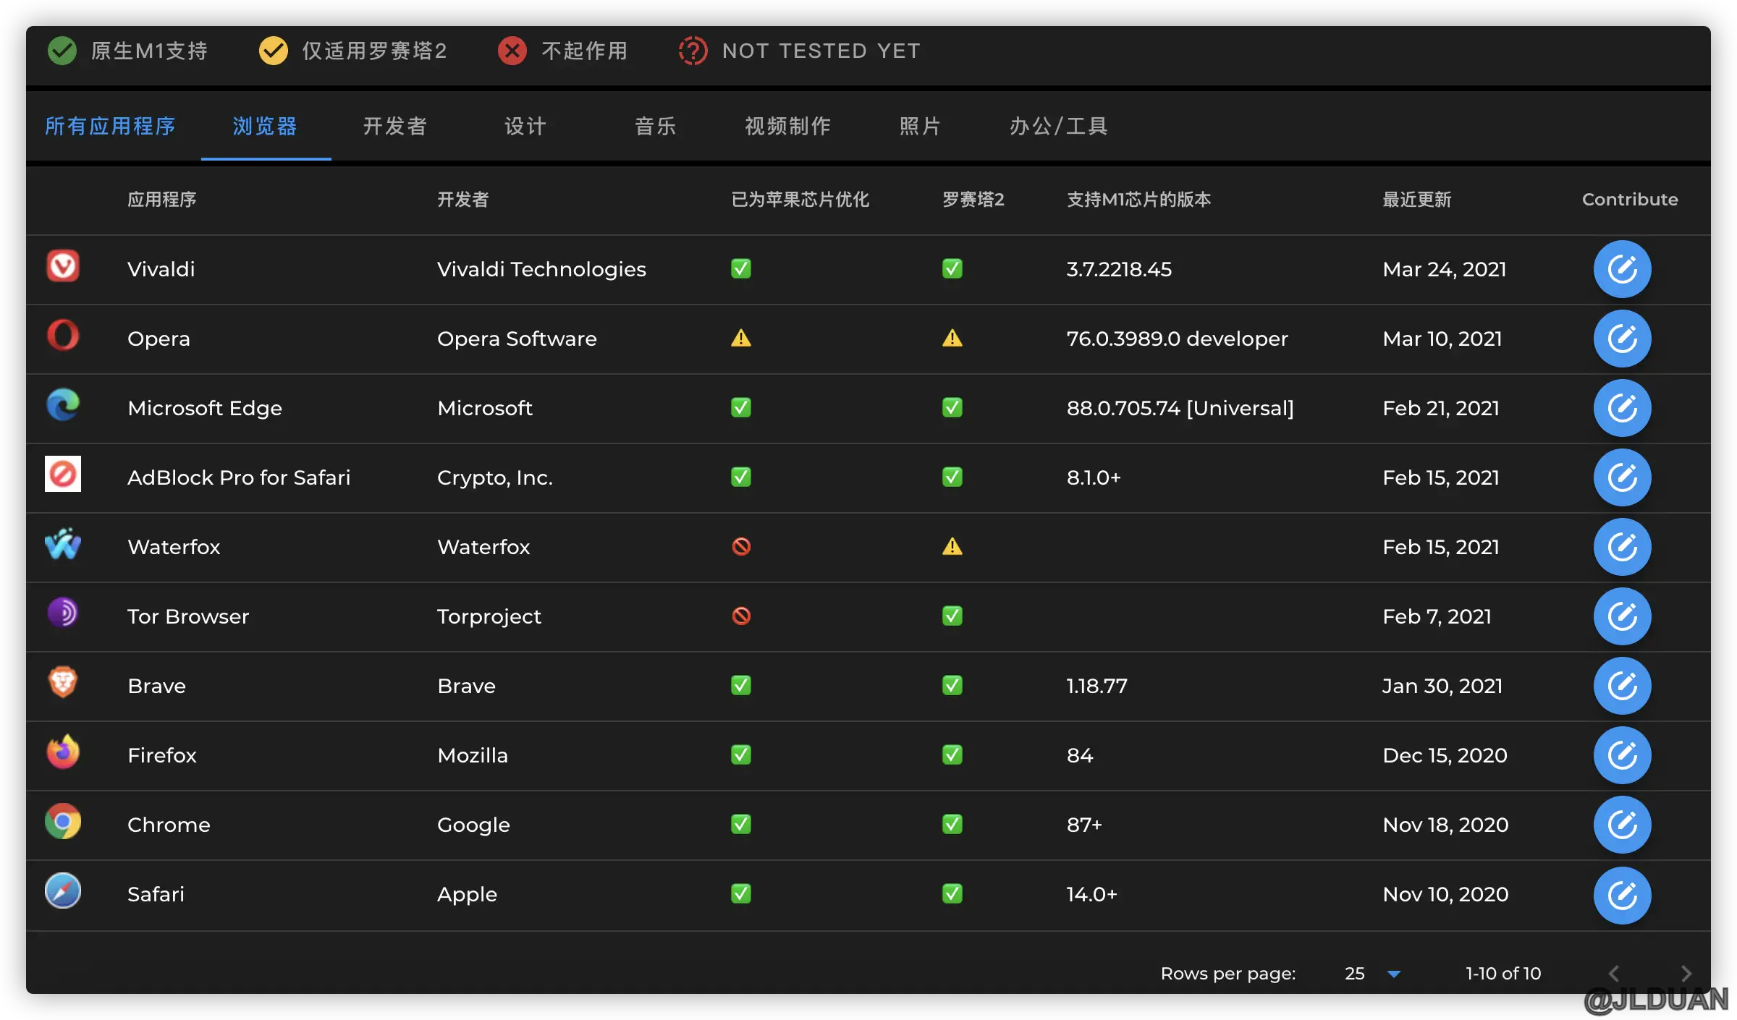This screenshot has width=1737, height=1020.
Task: Click the Safari compass icon
Action: [x=63, y=891]
